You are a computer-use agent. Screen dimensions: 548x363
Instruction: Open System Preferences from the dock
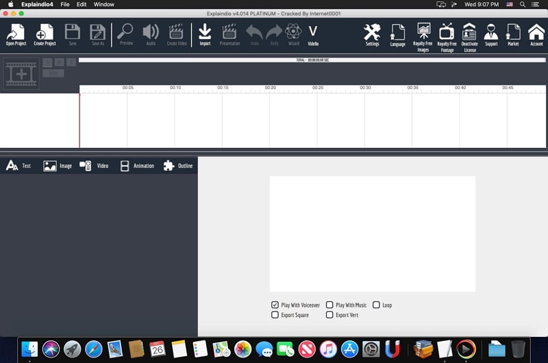tap(371, 349)
